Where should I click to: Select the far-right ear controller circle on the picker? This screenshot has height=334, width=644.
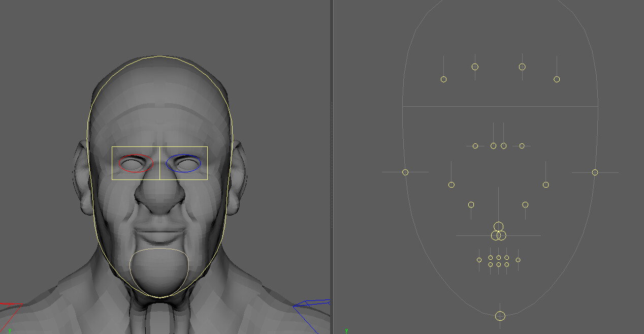pos(595,172)
